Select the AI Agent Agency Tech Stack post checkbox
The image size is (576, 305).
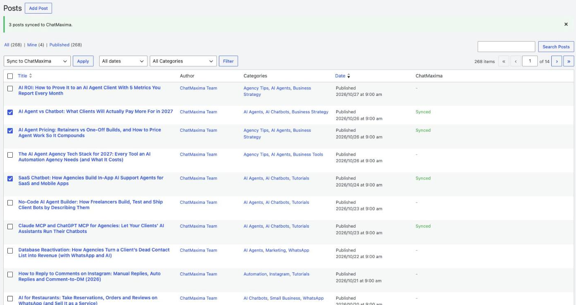(x=10, y=155)
